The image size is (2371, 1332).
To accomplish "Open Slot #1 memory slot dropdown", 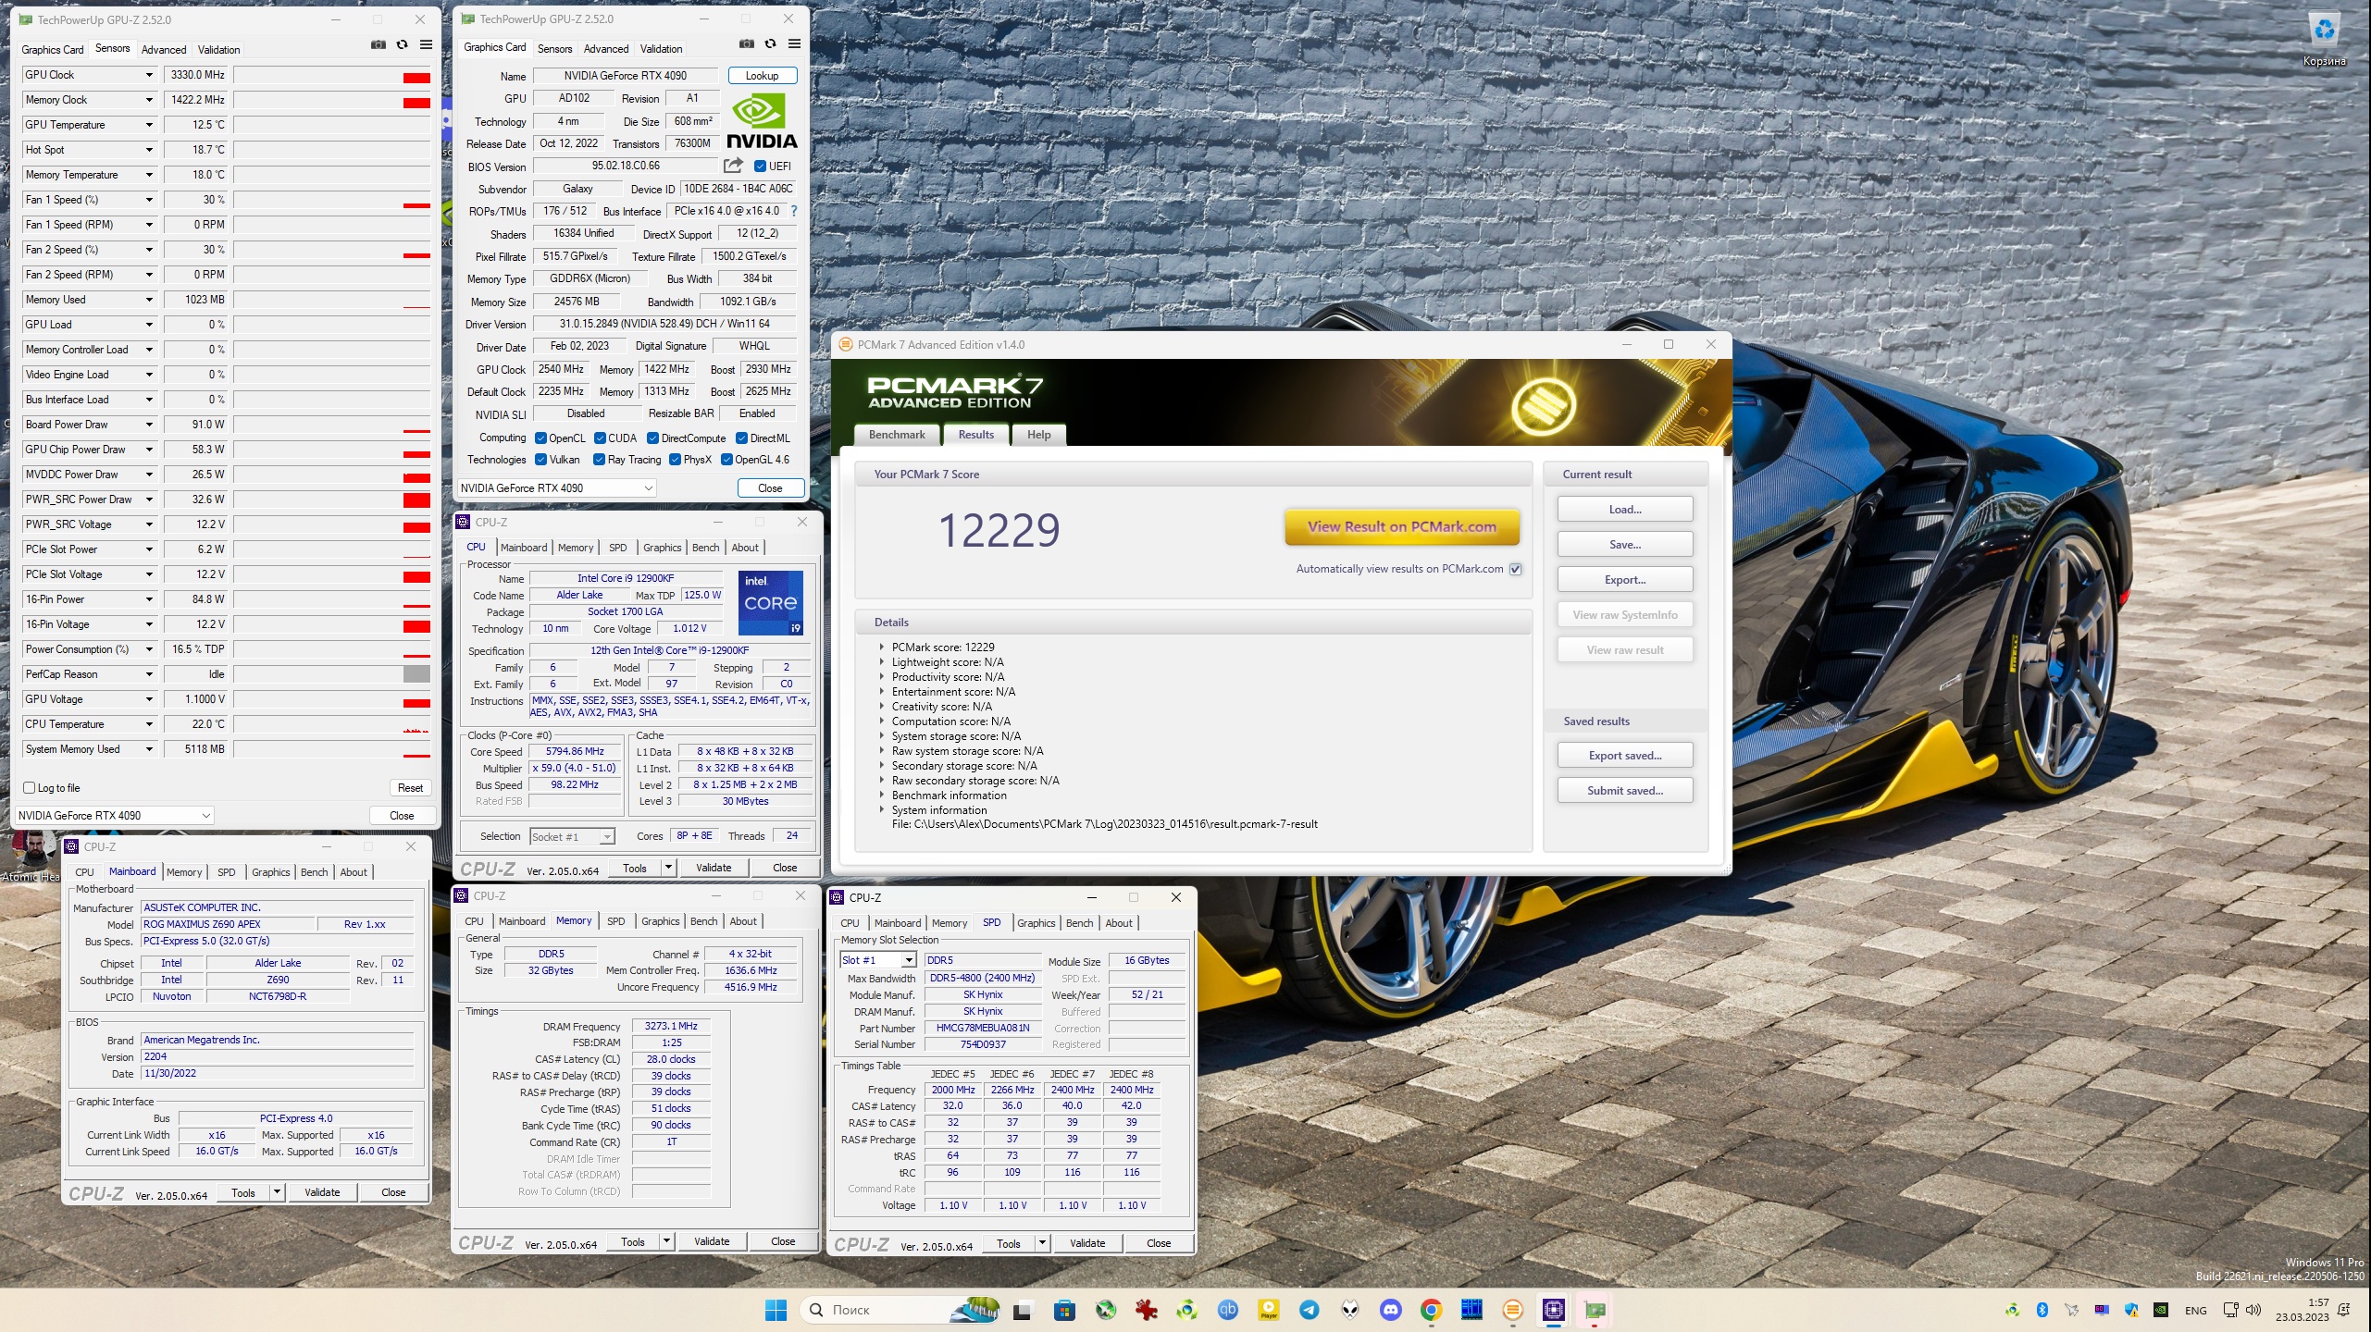I will tap(877, 960).
